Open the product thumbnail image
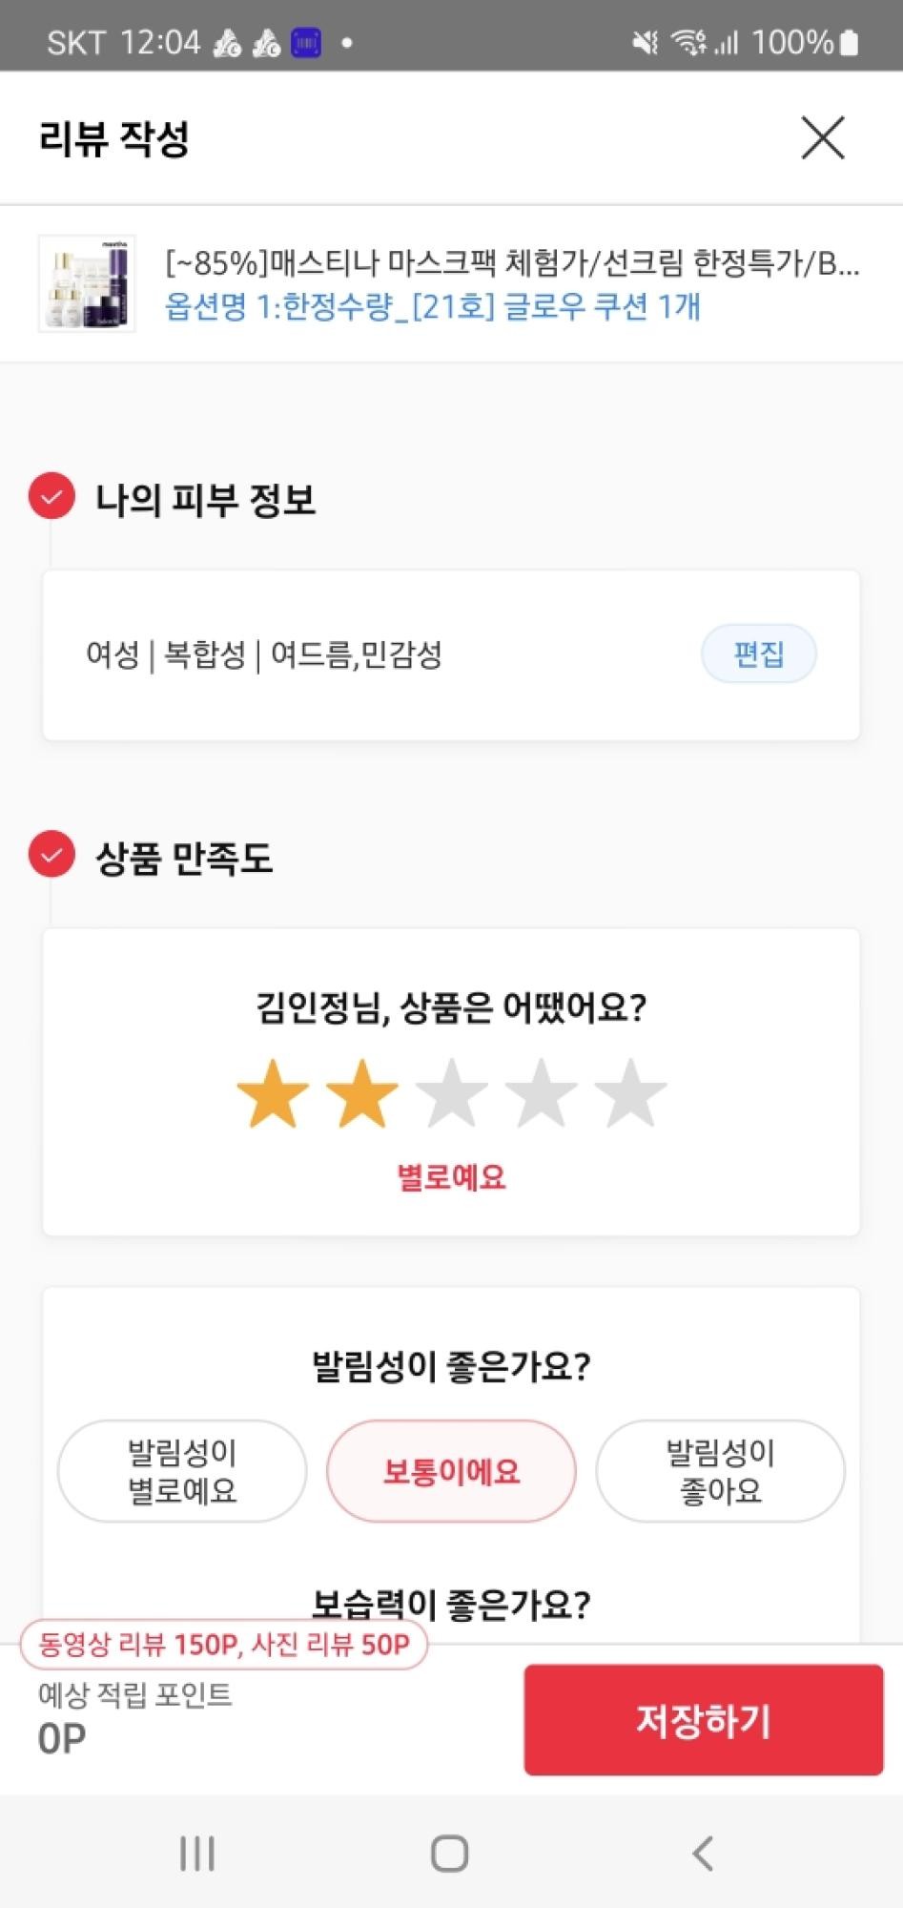This screenshot has width=903, height=1908. click(87, 283)
